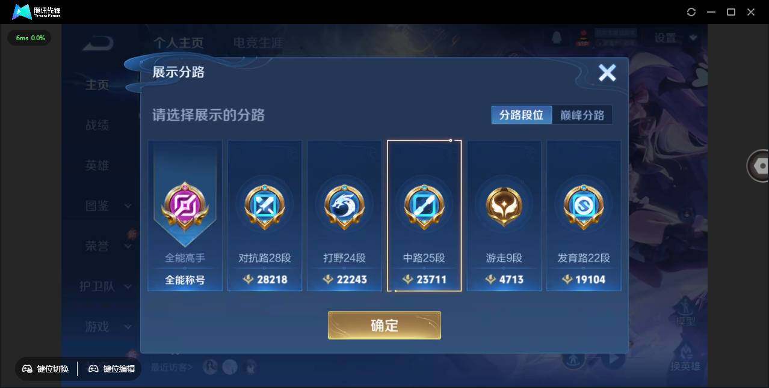This screenshot has height=388, width=769.
Task: Choose the 游走9段 roaming badge
Action: 504,216
